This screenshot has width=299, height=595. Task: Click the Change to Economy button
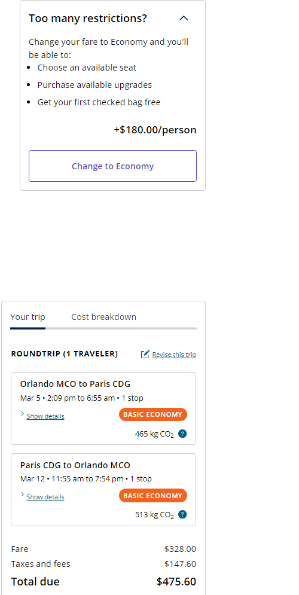tap(112, 166)
